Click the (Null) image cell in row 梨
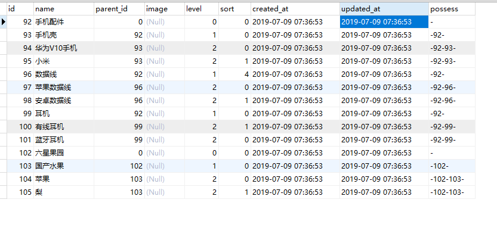Screen dimensions: 497x246 [165, 192]
